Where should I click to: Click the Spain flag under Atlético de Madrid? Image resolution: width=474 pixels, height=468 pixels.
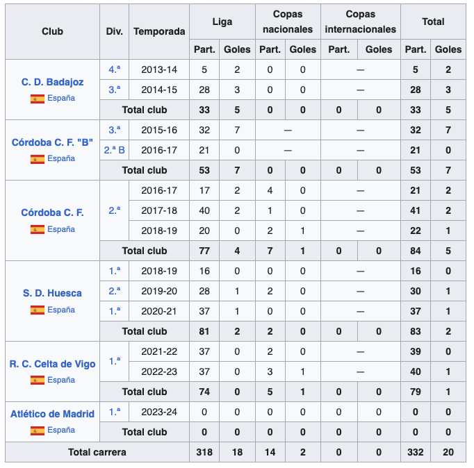[38, 431]
